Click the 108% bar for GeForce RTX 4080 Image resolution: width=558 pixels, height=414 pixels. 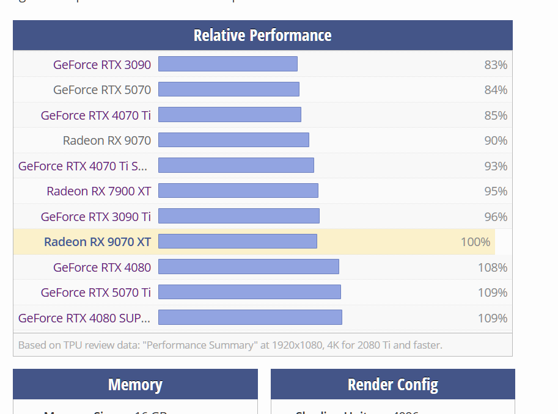(249, 267)
